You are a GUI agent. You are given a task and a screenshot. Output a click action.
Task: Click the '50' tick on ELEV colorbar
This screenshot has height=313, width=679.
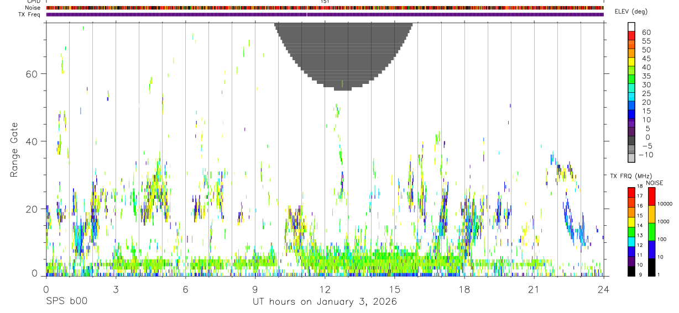pos(646,49)
